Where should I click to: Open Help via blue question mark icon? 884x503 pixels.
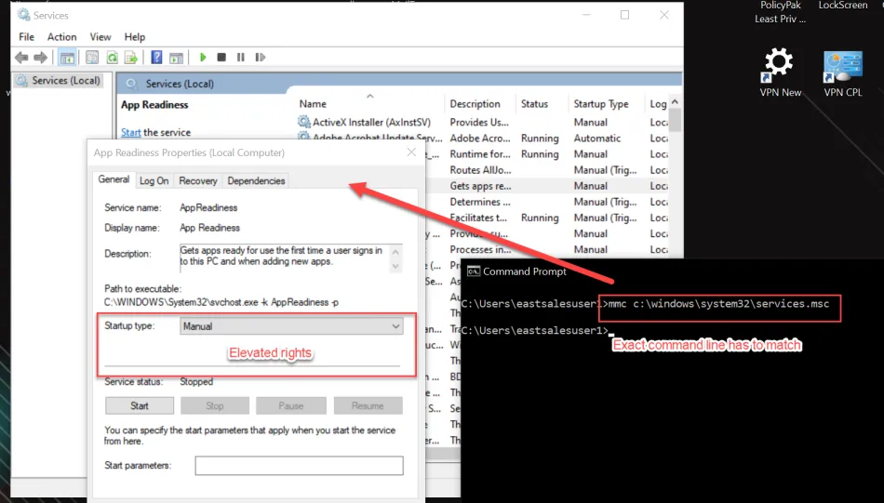(157, 58)
